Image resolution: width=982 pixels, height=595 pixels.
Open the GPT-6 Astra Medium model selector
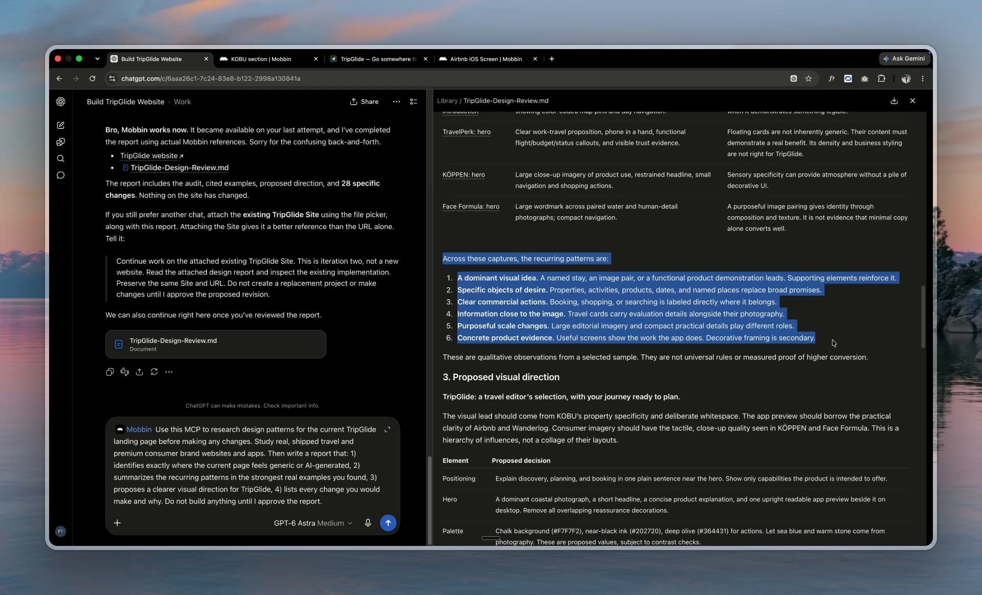(313, 523)
